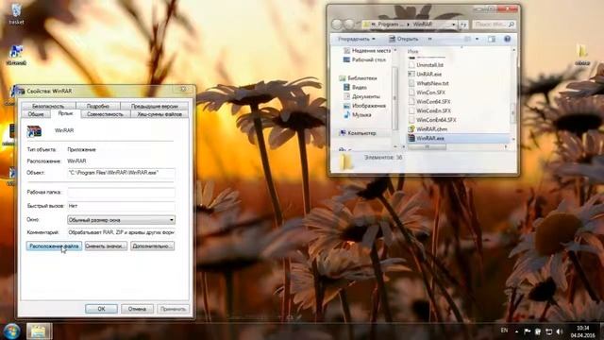Open the volume speaker tray icon

pyautogui.click(x=560, y=331)
